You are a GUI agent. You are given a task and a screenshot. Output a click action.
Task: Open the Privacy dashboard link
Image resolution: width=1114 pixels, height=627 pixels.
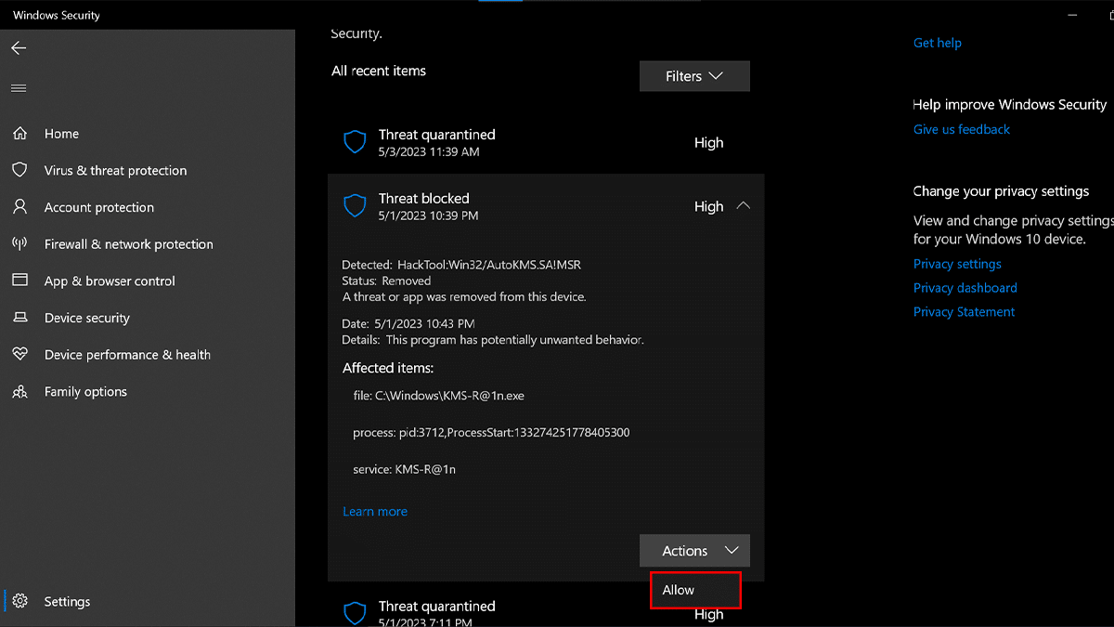965,288
